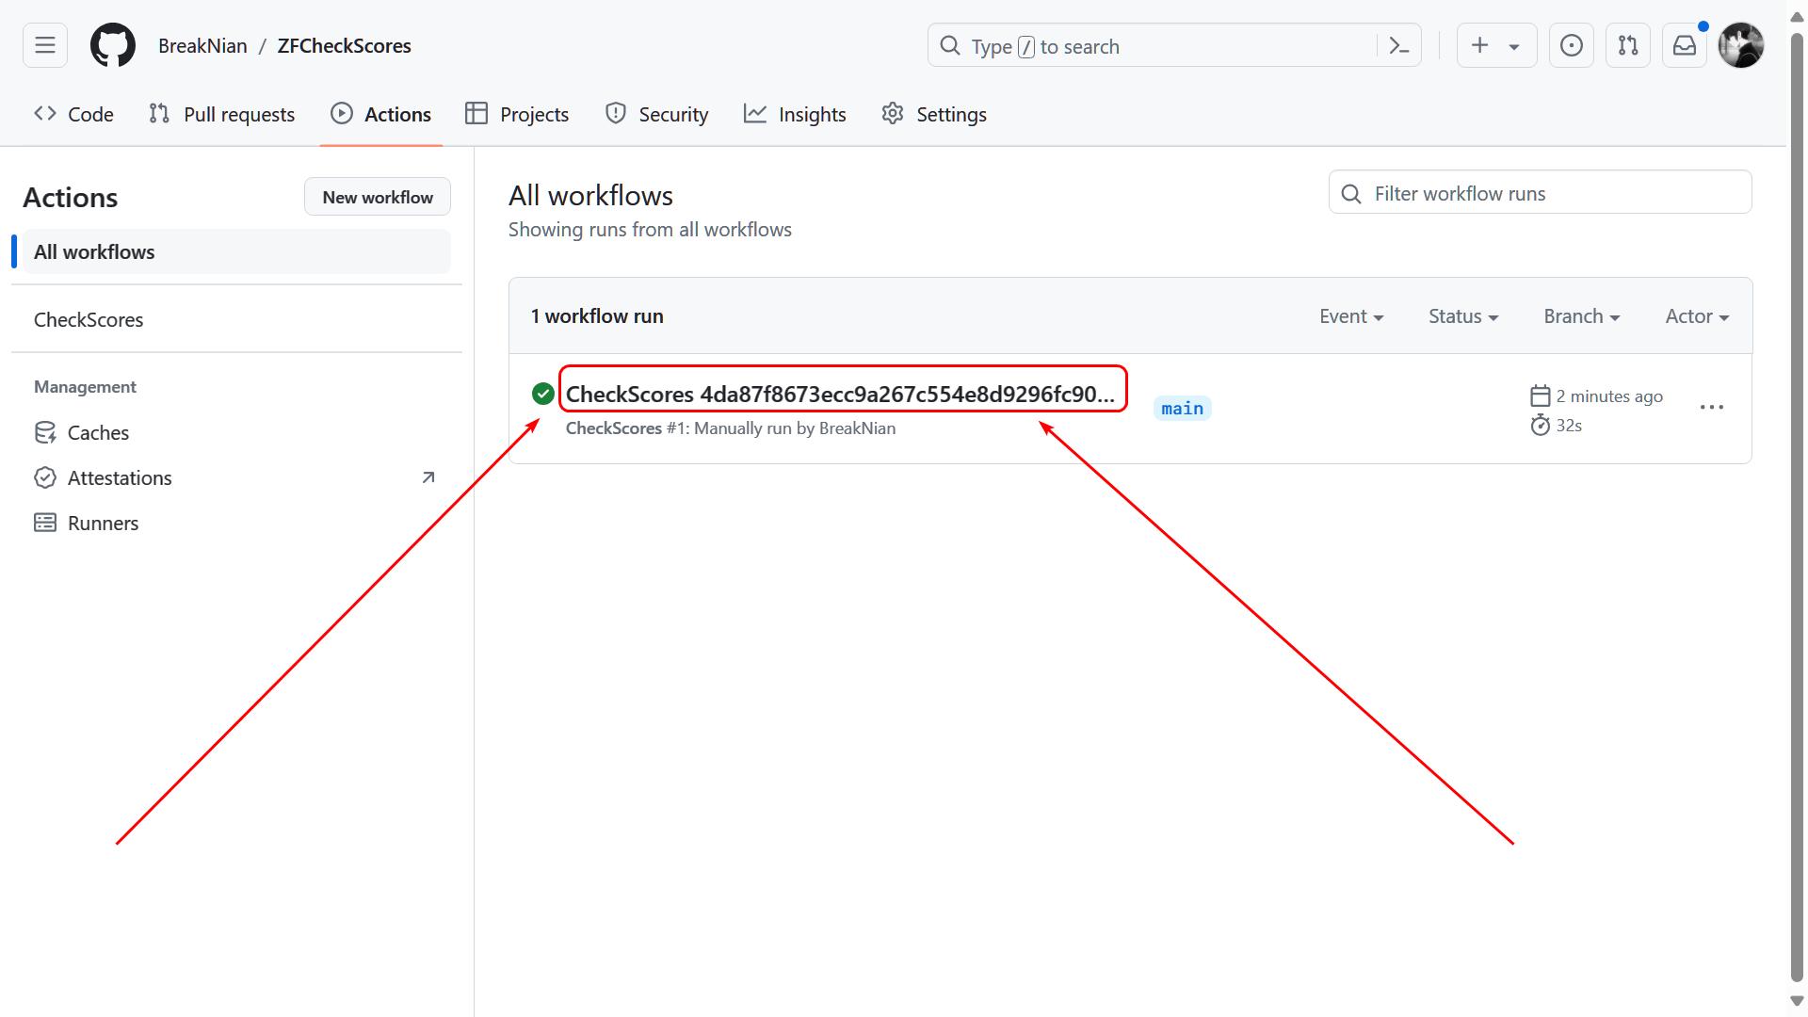Open the CheckScores workflow run link

839,395
